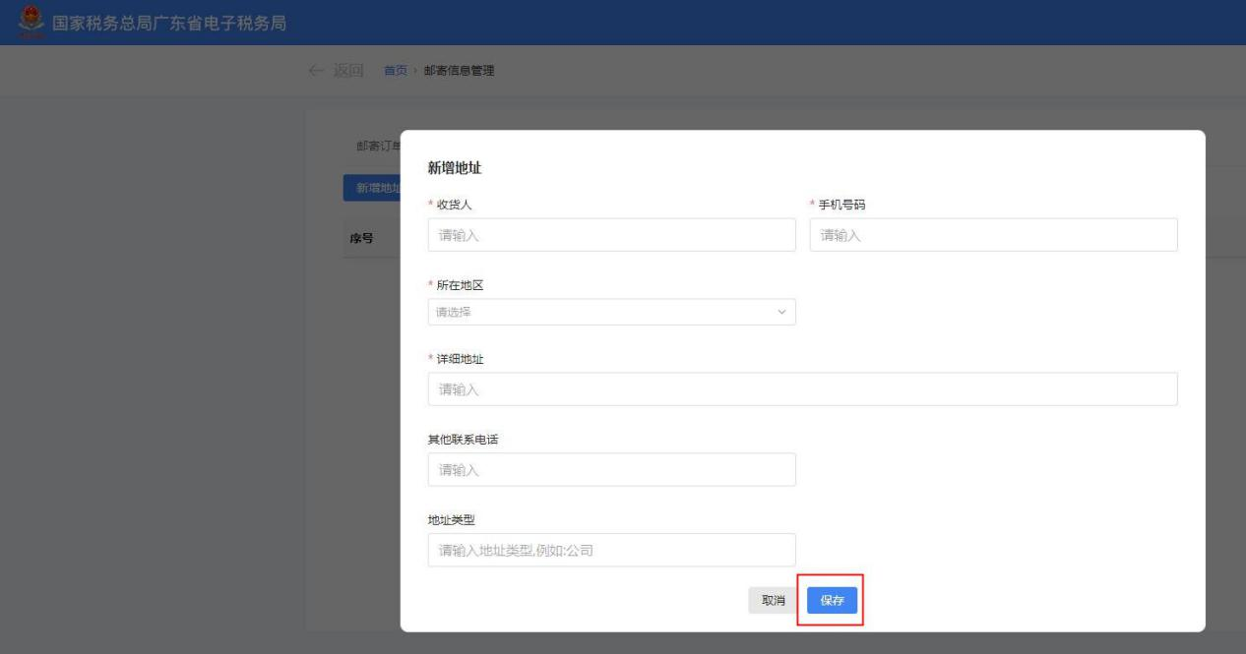Click the 新增地址 button behind the dialog

coord(372,188)
